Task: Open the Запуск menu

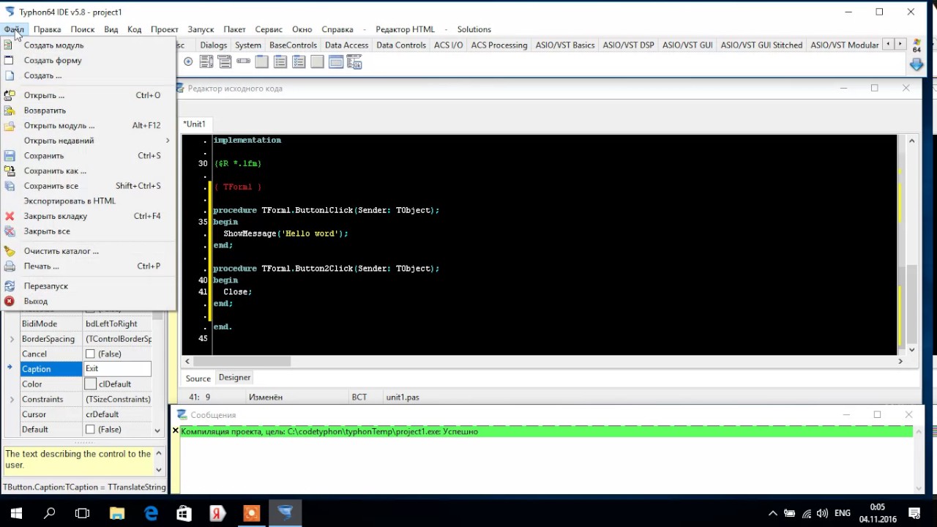Action: click(x=201, y=29)
